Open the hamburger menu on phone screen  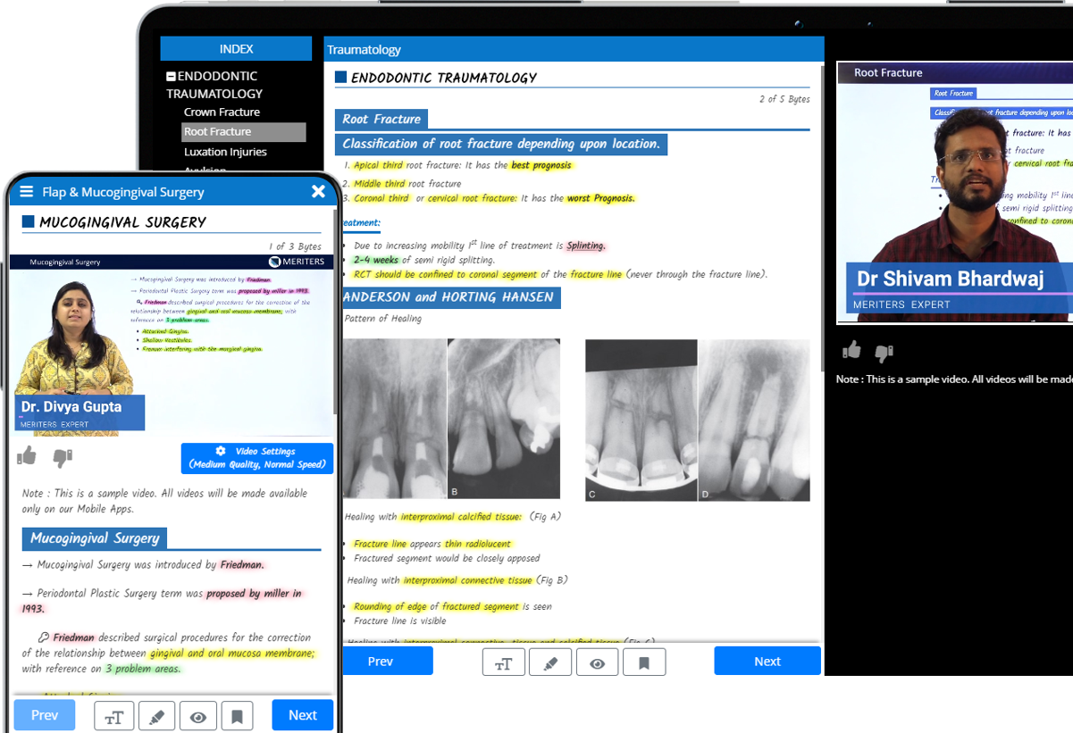tap(27, 192)
